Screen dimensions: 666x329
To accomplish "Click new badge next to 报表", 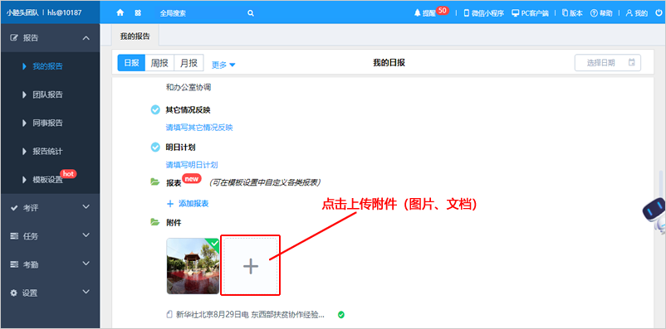I will coord(191,179).
